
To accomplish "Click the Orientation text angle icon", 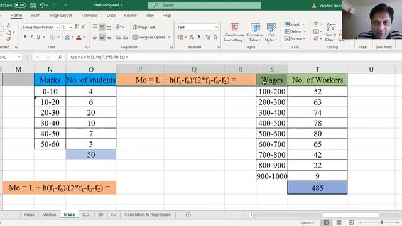I will (x=118, y=27).
